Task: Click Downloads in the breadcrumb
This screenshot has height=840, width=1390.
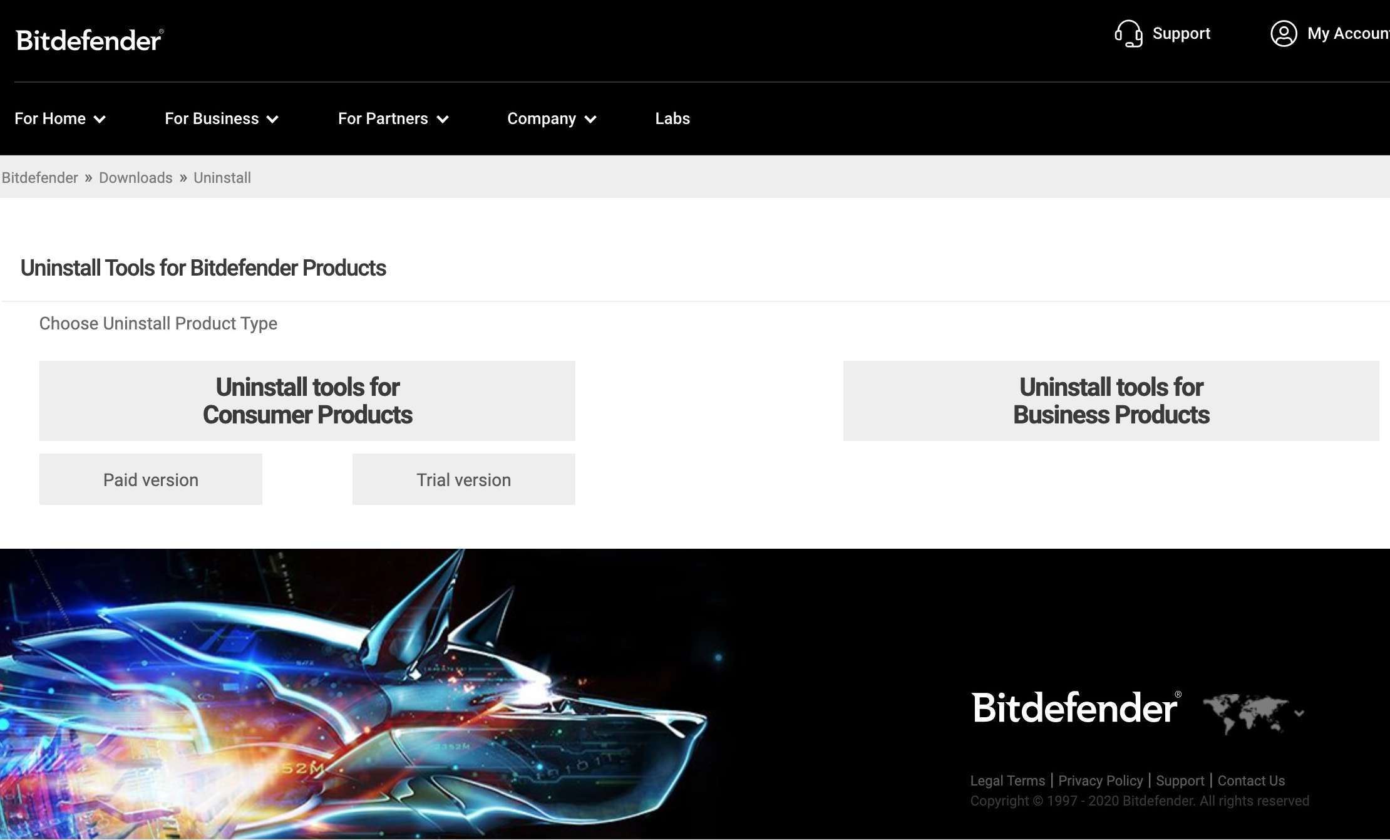Action: pyautogui.click(x=136, y=178)
